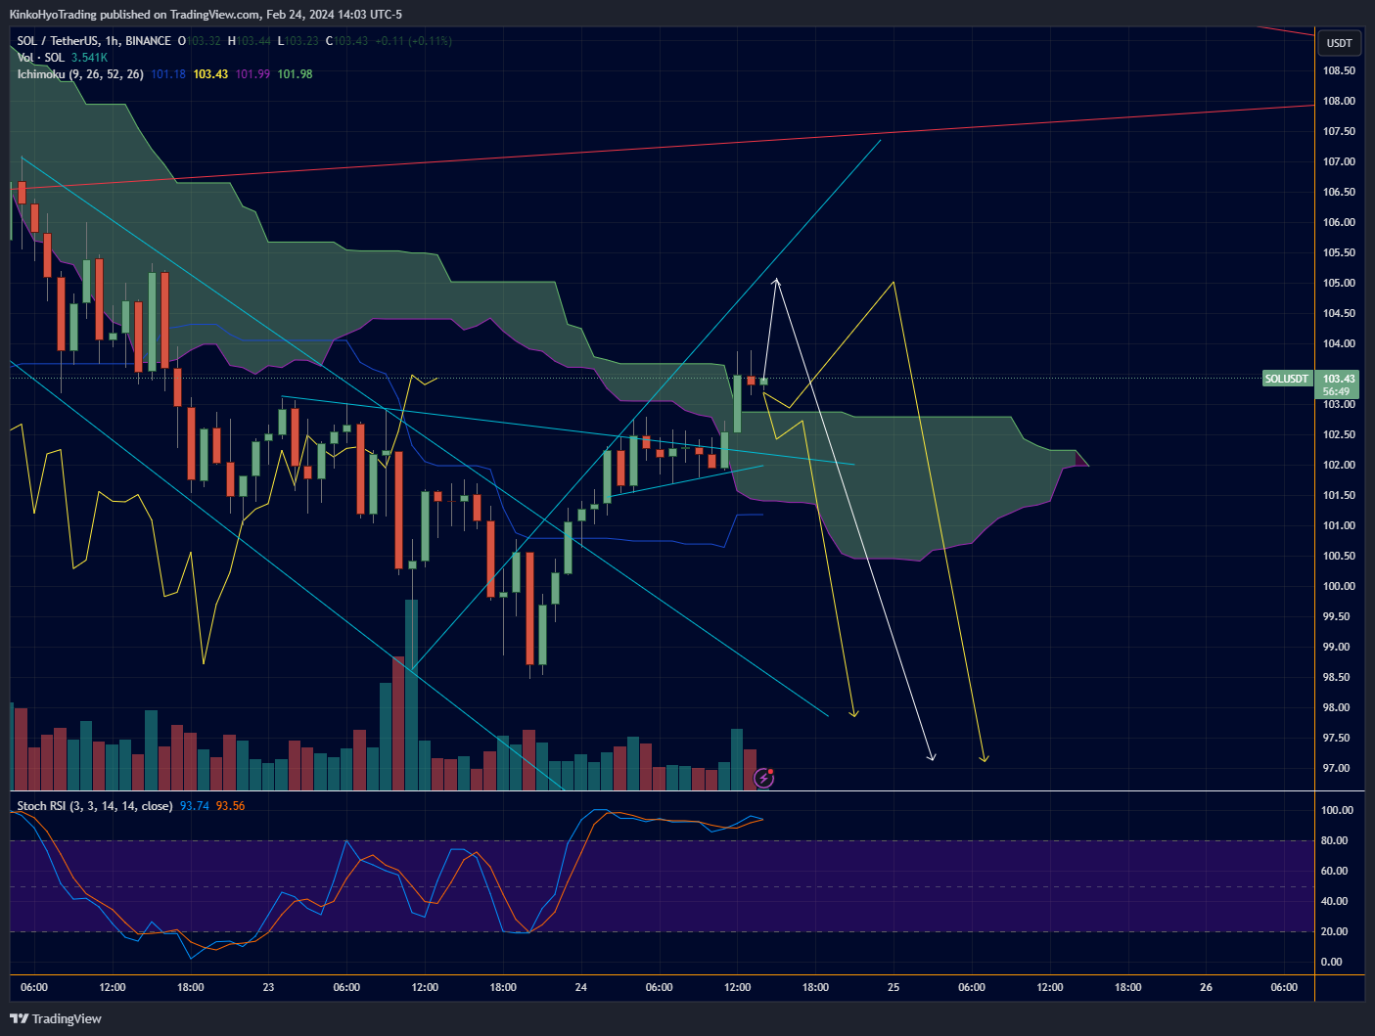This screenshot has height=1036, width=1375.
Task: Click the Stoch RSI value 93.56
Action: (x=231, y=806)
